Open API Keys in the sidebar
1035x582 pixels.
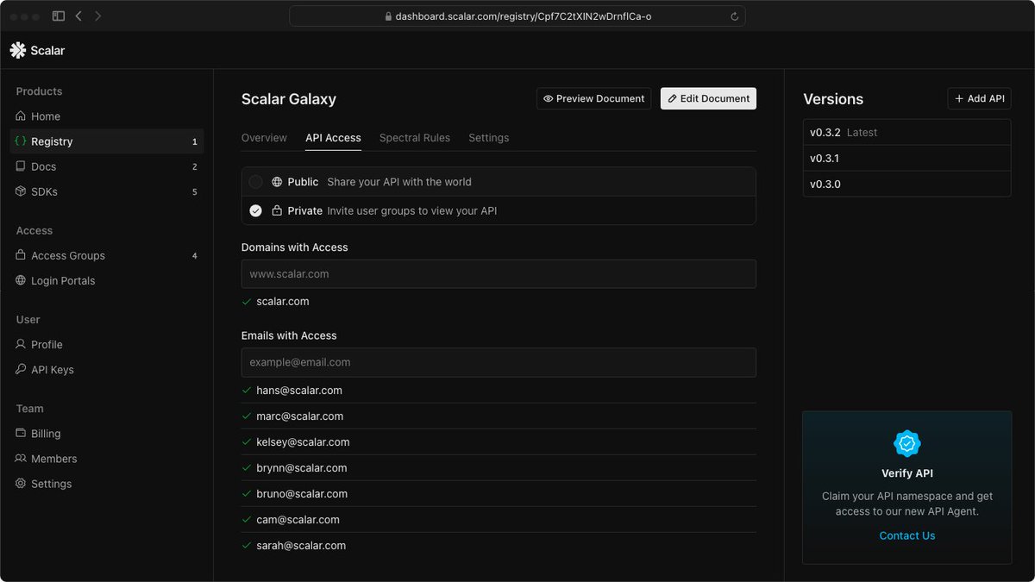107,370
